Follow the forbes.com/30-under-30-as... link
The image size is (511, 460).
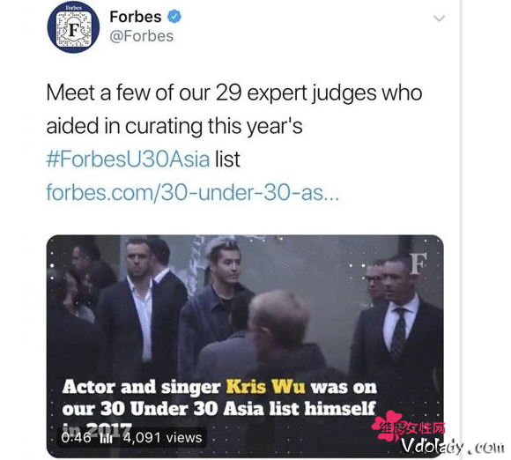coord(193,192)
